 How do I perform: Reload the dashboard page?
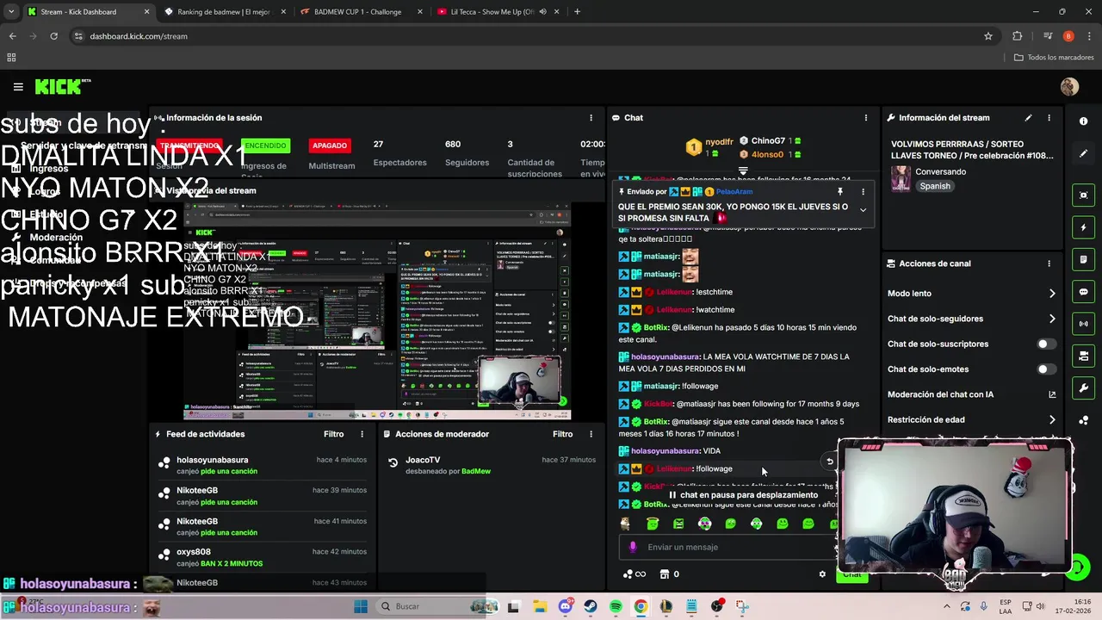(53, 36)
